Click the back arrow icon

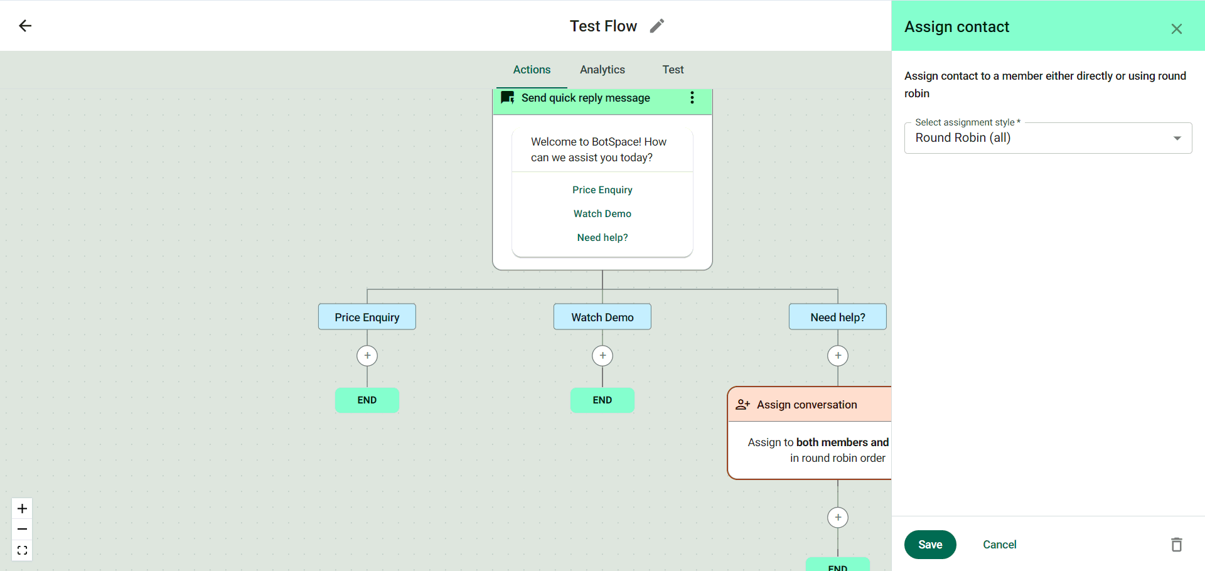point(25,26)
